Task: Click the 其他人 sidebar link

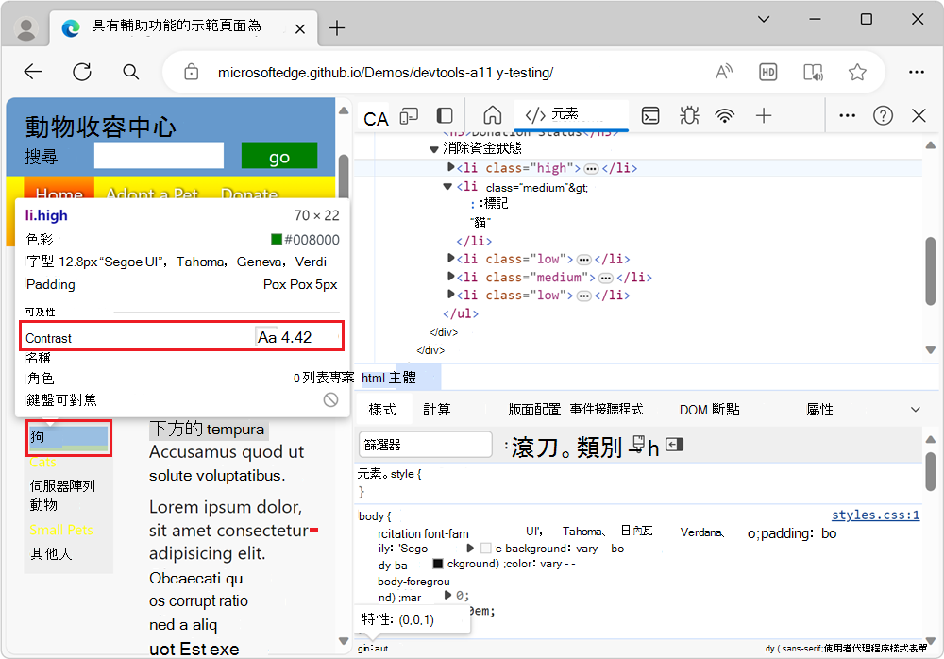Action: pyautogui.click(x=51, y=553)
